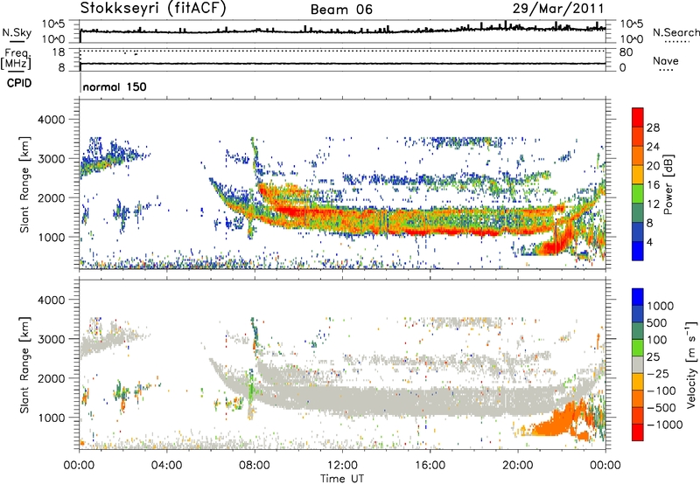Click the "Freq. [MHz]" axis label

(x=17, y=59)
